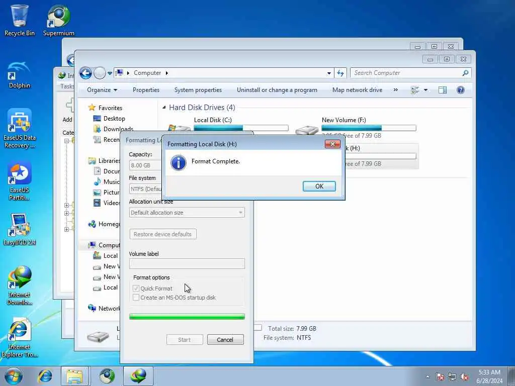Image resolution: width=515 pixels, height=386 pixels.
Task: Click Map network drive in toolbar
Action: point(358,90)
